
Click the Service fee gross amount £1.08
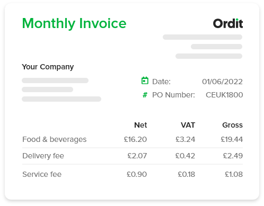pos(234,174)
